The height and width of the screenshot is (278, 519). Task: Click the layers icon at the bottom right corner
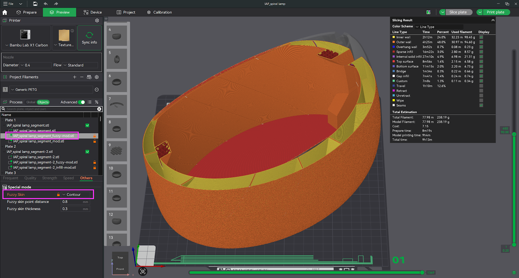click(514, 273)
